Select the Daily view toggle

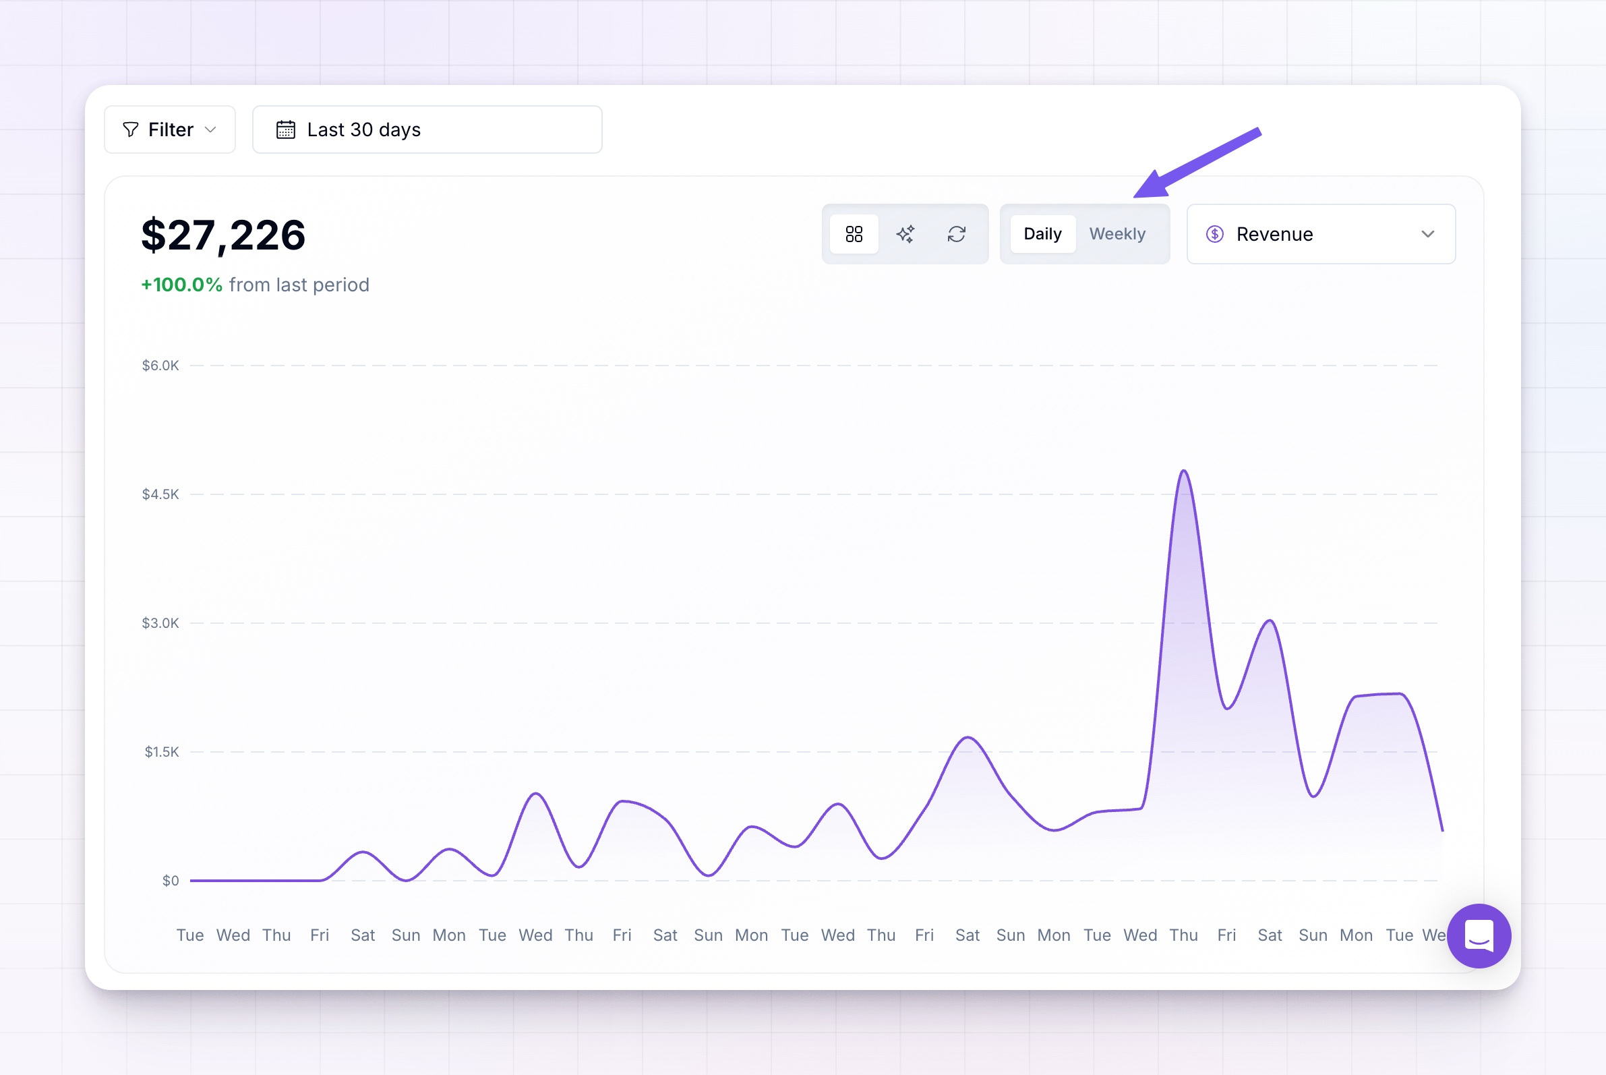pyautogui.click(x=1042, y=235)
